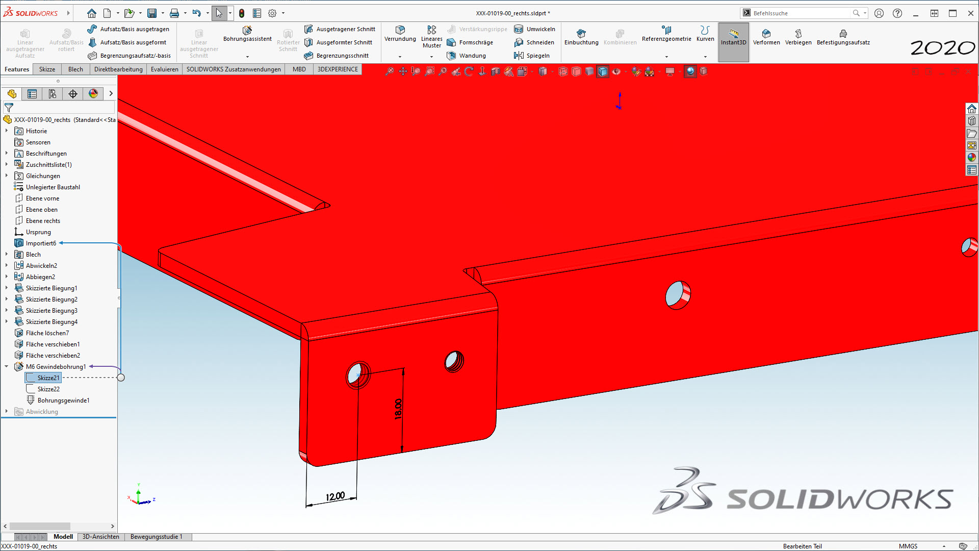Click the MMGS unit system in status bar
Screen dimensions: 979x551
point(908,546)
